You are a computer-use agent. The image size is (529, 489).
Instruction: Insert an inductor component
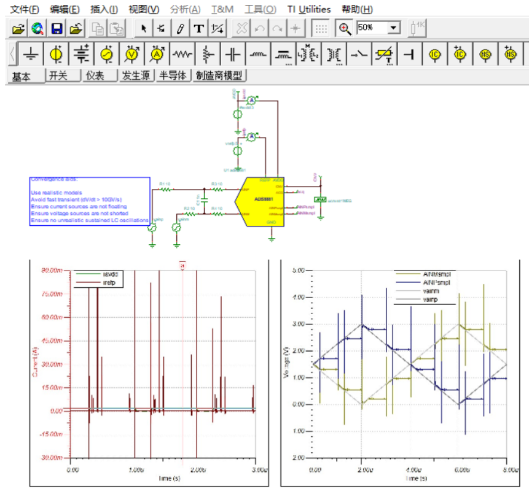click(257, 55)
